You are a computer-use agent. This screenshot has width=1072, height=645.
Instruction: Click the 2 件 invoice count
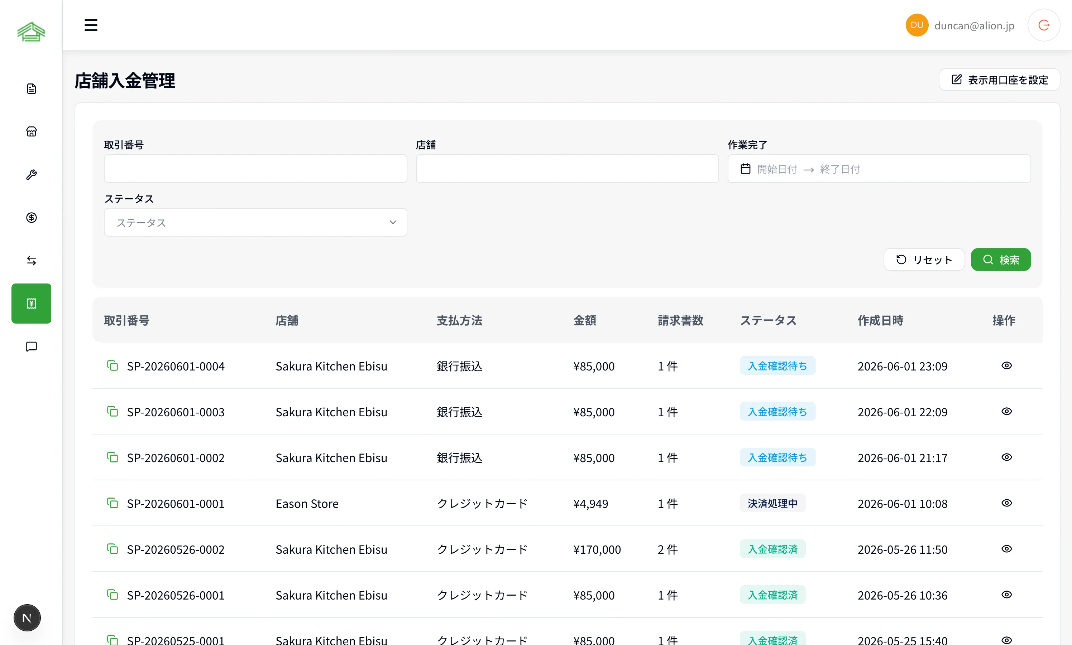point(667,549)
